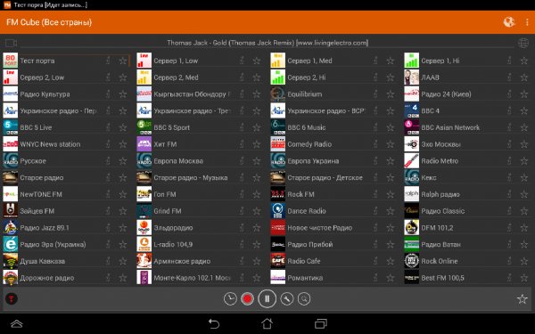535x334 pixels.
Task: Tap the Радио Эра (Украина) logo
Action: 10,244
